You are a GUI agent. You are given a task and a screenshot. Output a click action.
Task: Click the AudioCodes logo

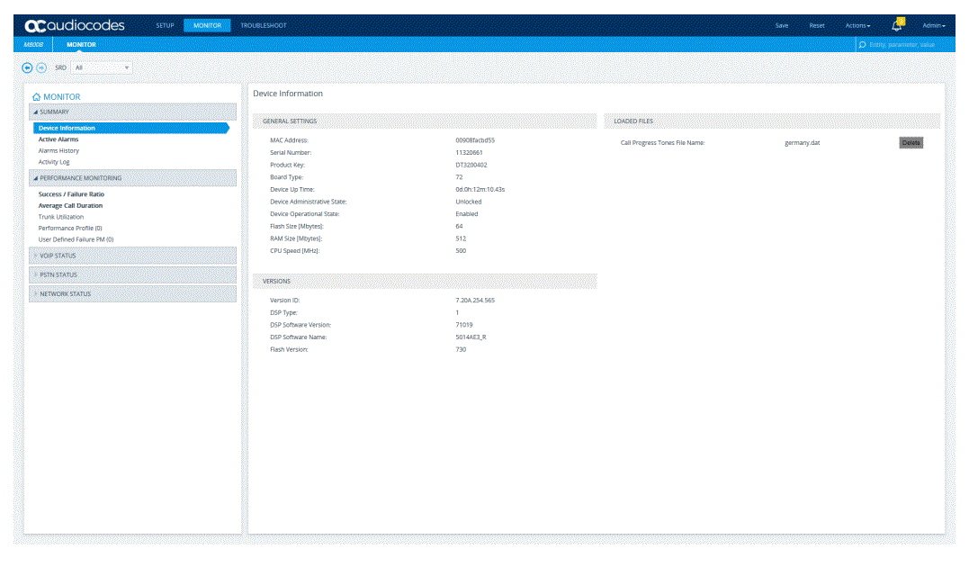[x=75, y=25]
